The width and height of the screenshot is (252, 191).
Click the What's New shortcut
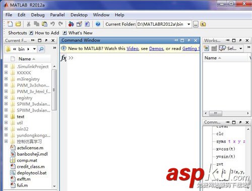coord(78,33)
